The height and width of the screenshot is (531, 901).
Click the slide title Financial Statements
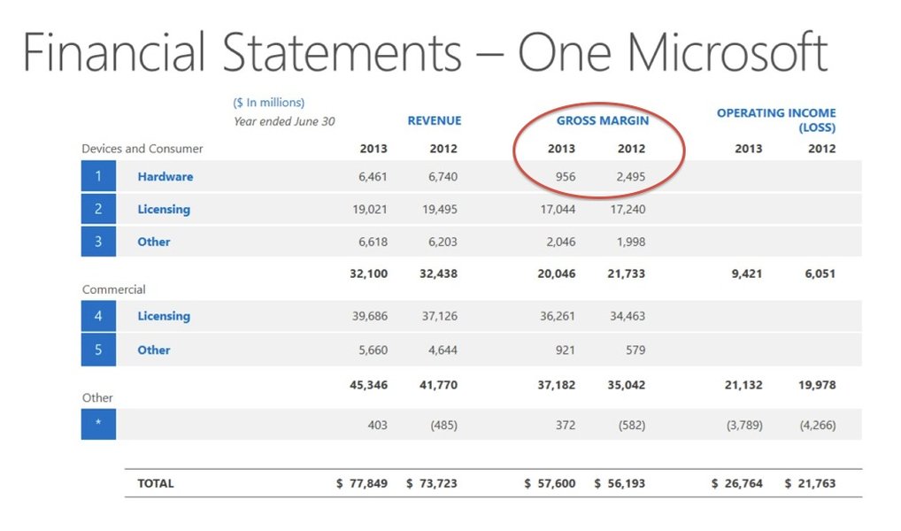tap(425, 51)
